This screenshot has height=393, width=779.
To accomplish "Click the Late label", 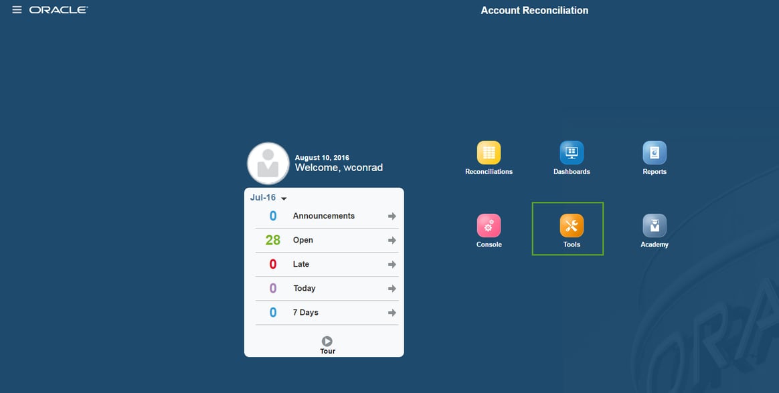I will point(300,264).
